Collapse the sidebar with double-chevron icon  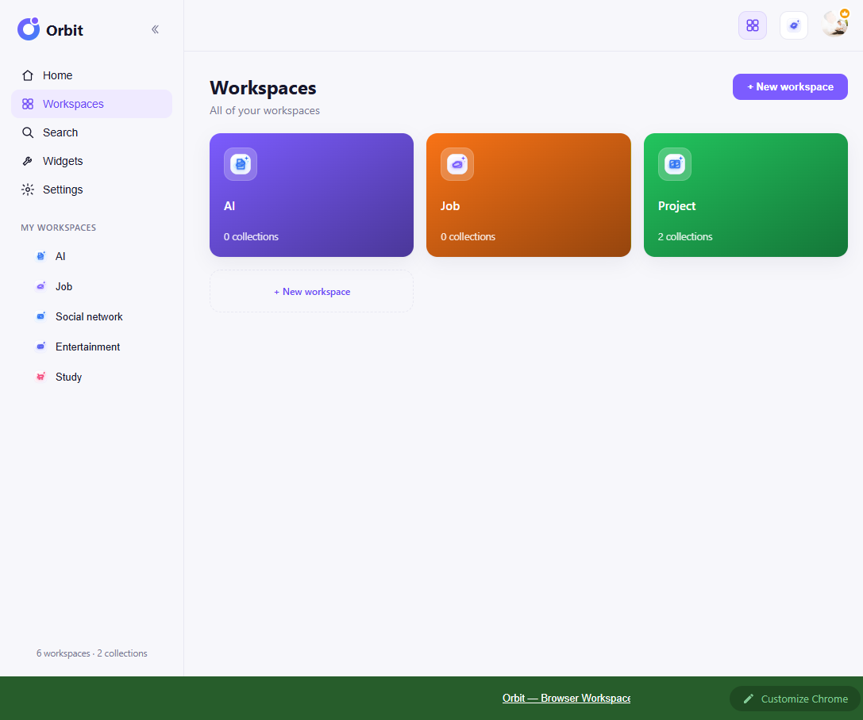(155, 29)
